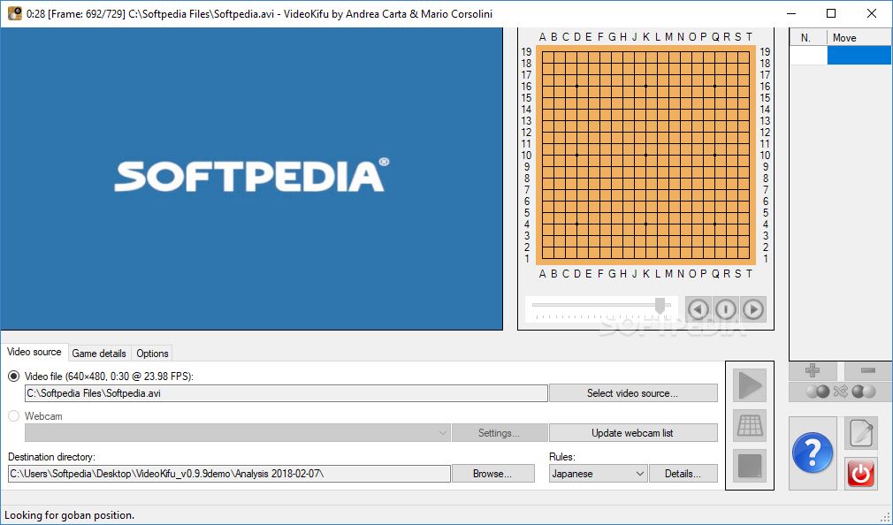
Task: Click the Update webcam list button
Action: pyautogui.click(x=633, y=433)
